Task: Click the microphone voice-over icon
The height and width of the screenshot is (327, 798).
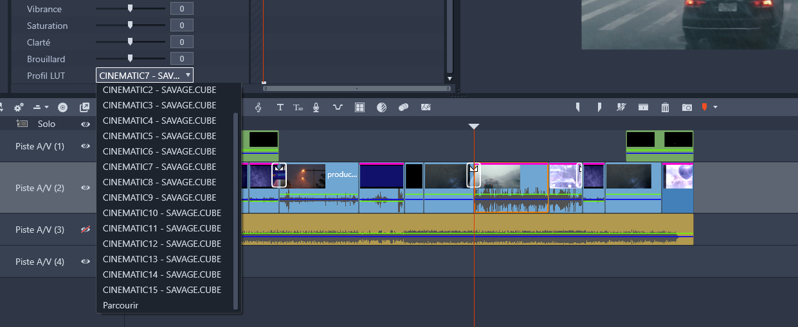Action: [316, 108]
